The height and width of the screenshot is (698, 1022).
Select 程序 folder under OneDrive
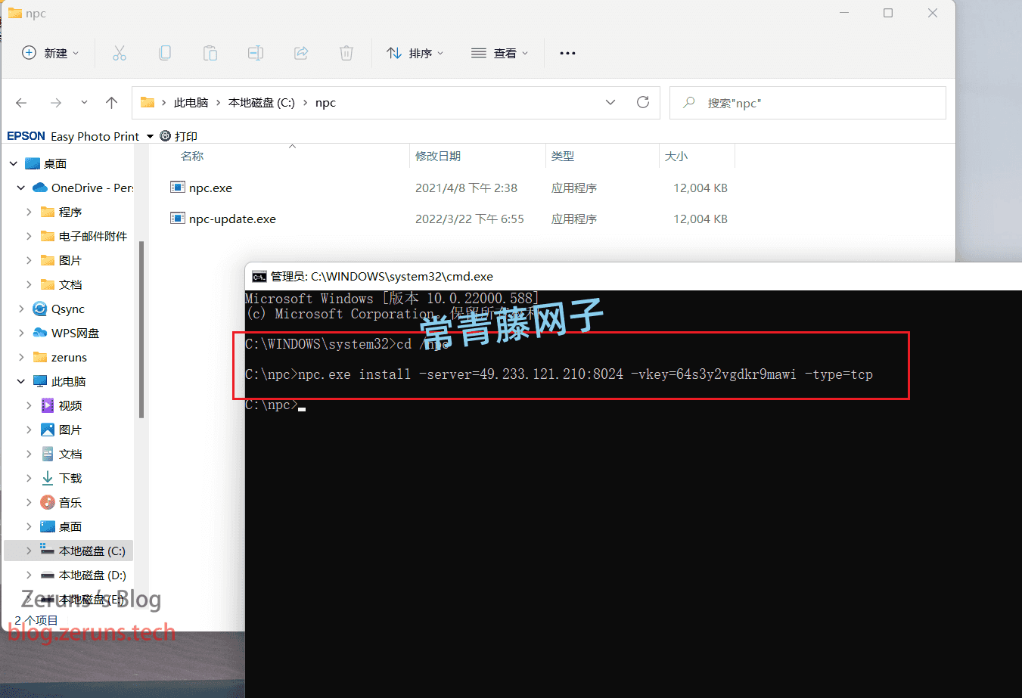coord(70,212)
